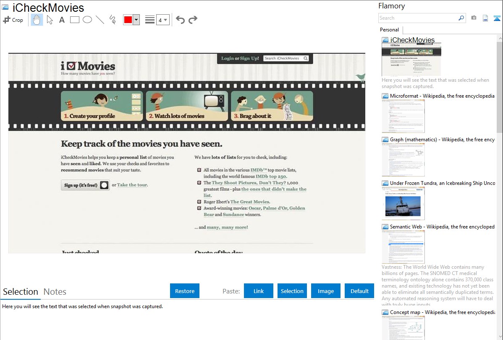Click the Paste Selection button

tap(292, 291)
